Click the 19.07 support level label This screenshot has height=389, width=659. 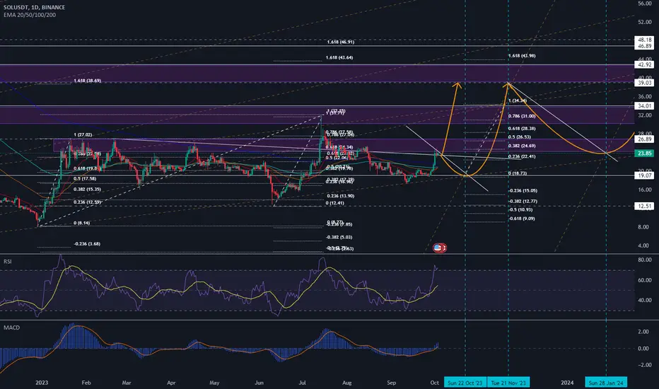(645, 175)
